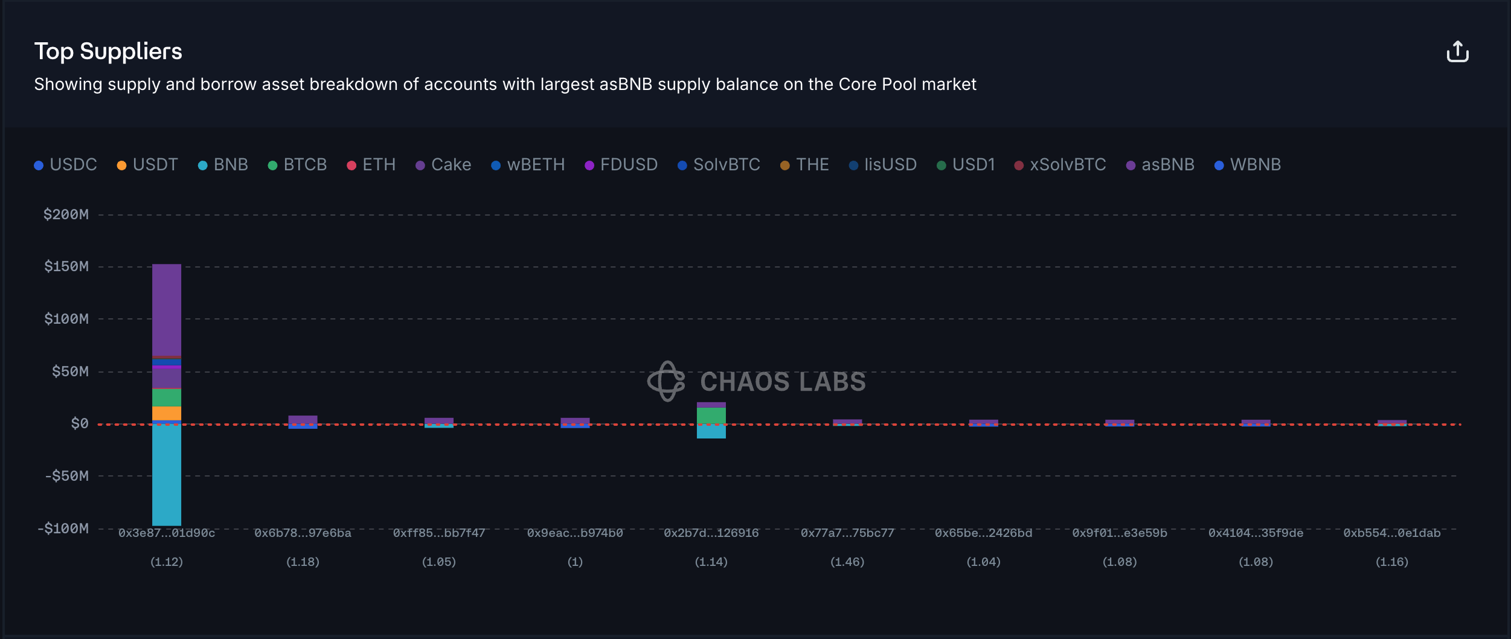Click account label 0x6b78...97e6ba
The height and width of the screenshot is (639, 1511).
(x=303, y=533)
